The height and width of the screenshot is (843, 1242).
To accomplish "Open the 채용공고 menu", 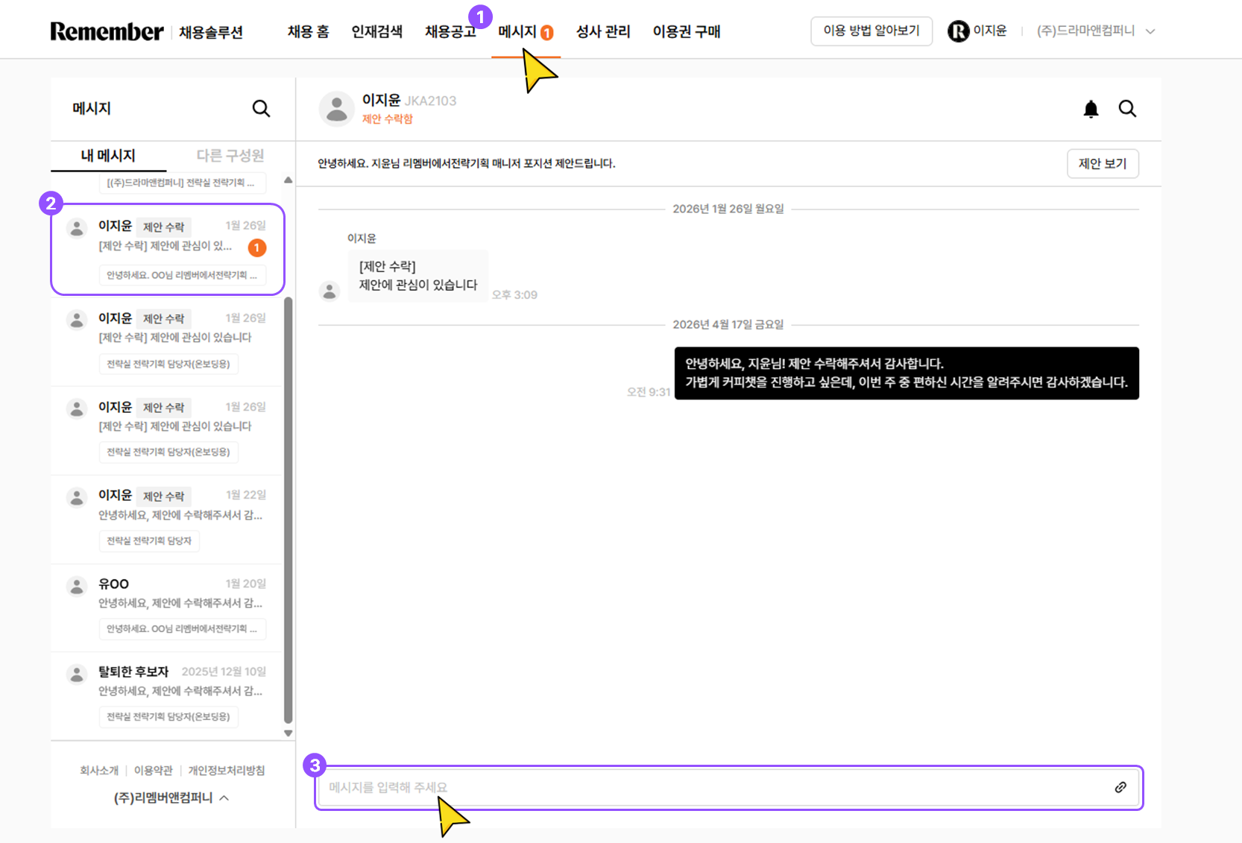I will [x=450, y=31].
